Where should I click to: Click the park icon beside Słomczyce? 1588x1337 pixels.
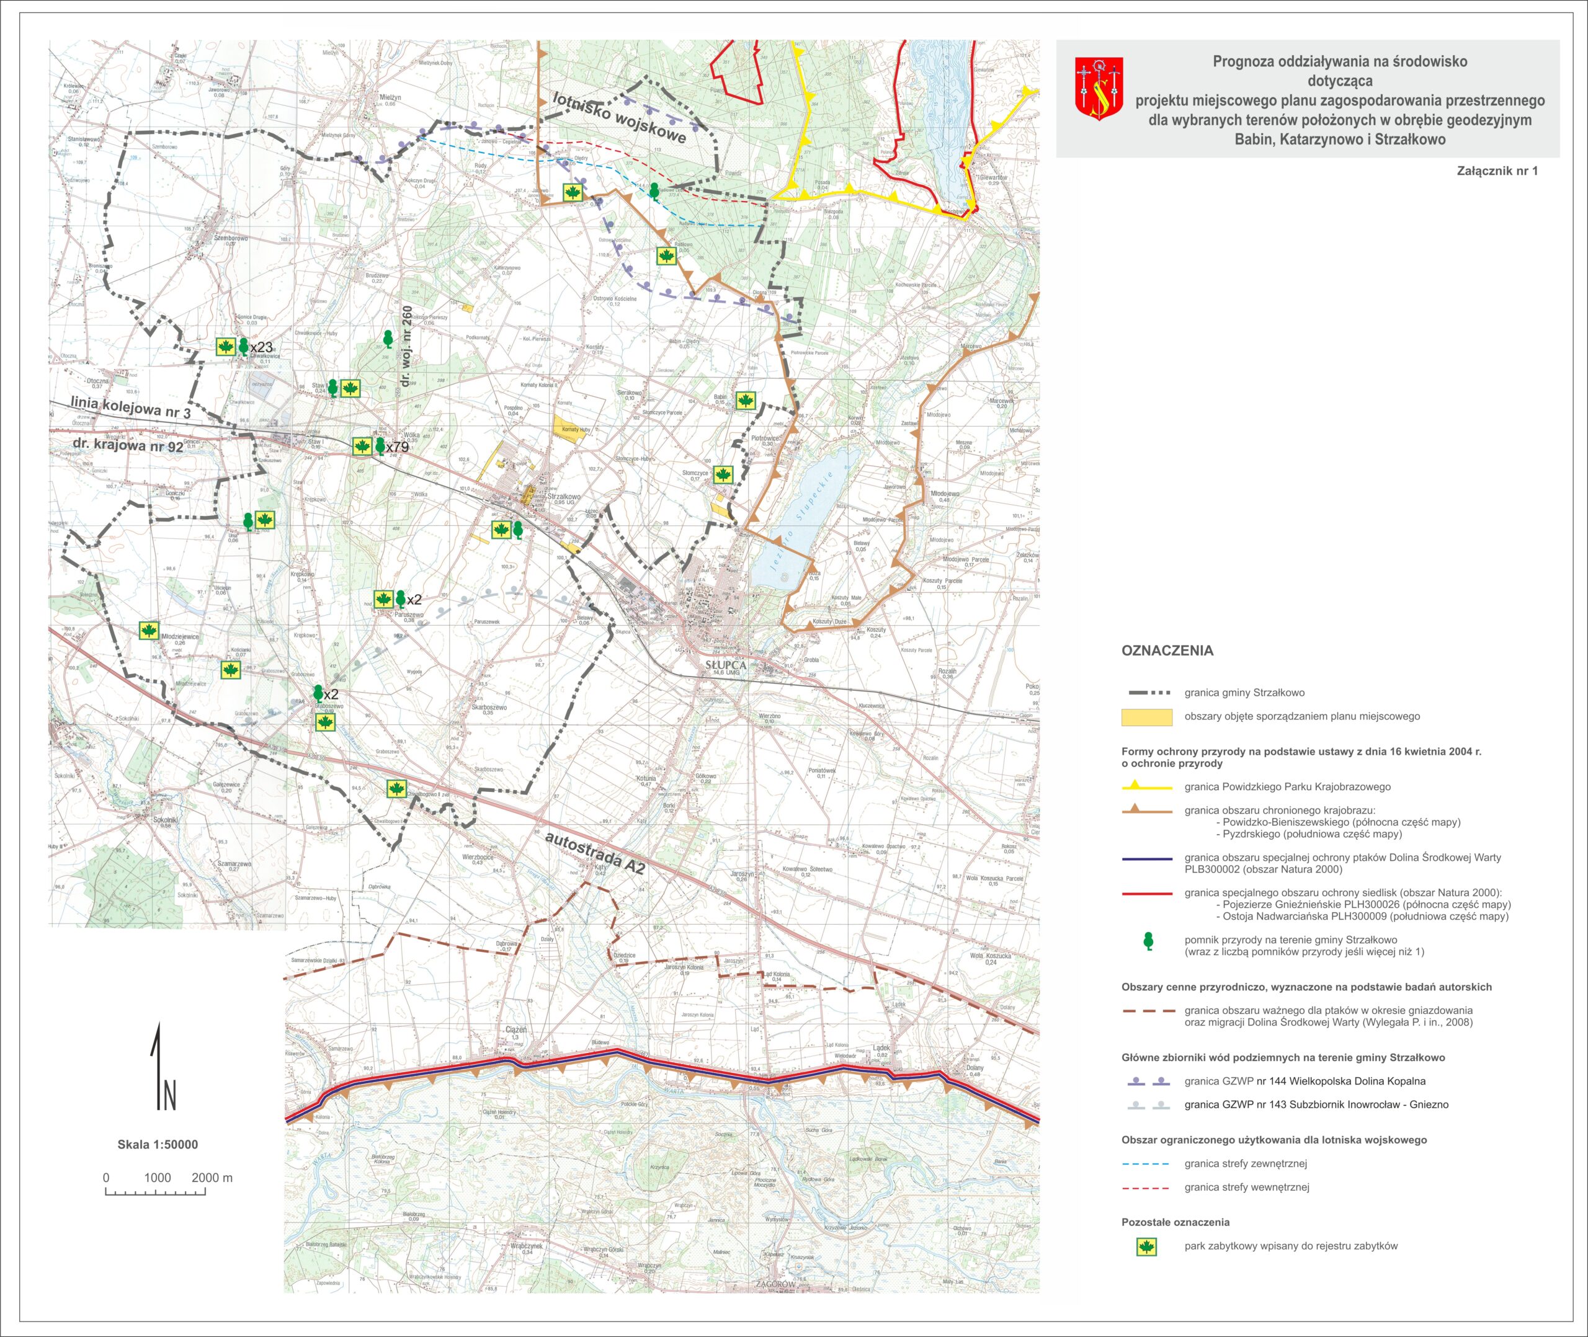pos(723,475)
